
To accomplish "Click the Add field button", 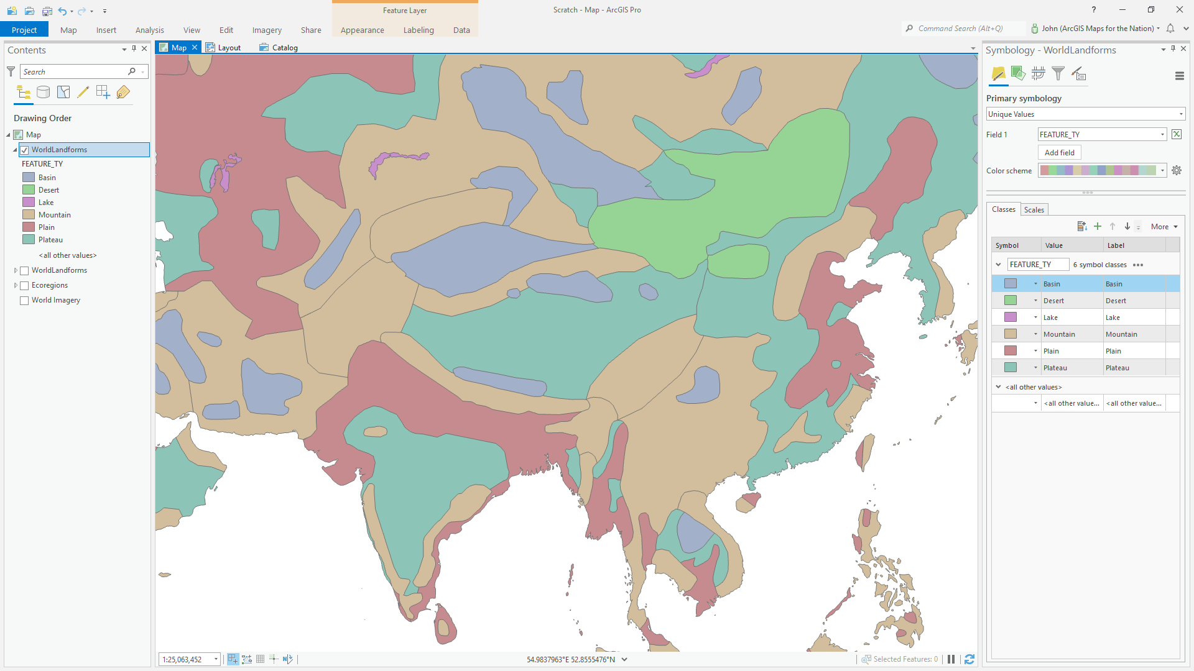I will 1059,153.
